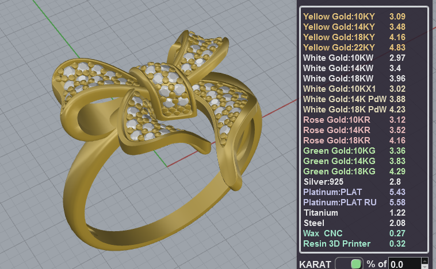The height and width of the screenshot is (269, 436).
Task: Select the Steel weight row
Action: coord(354,223)
